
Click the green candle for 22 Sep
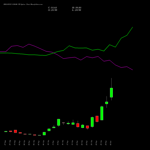click(x=82, y=126)
